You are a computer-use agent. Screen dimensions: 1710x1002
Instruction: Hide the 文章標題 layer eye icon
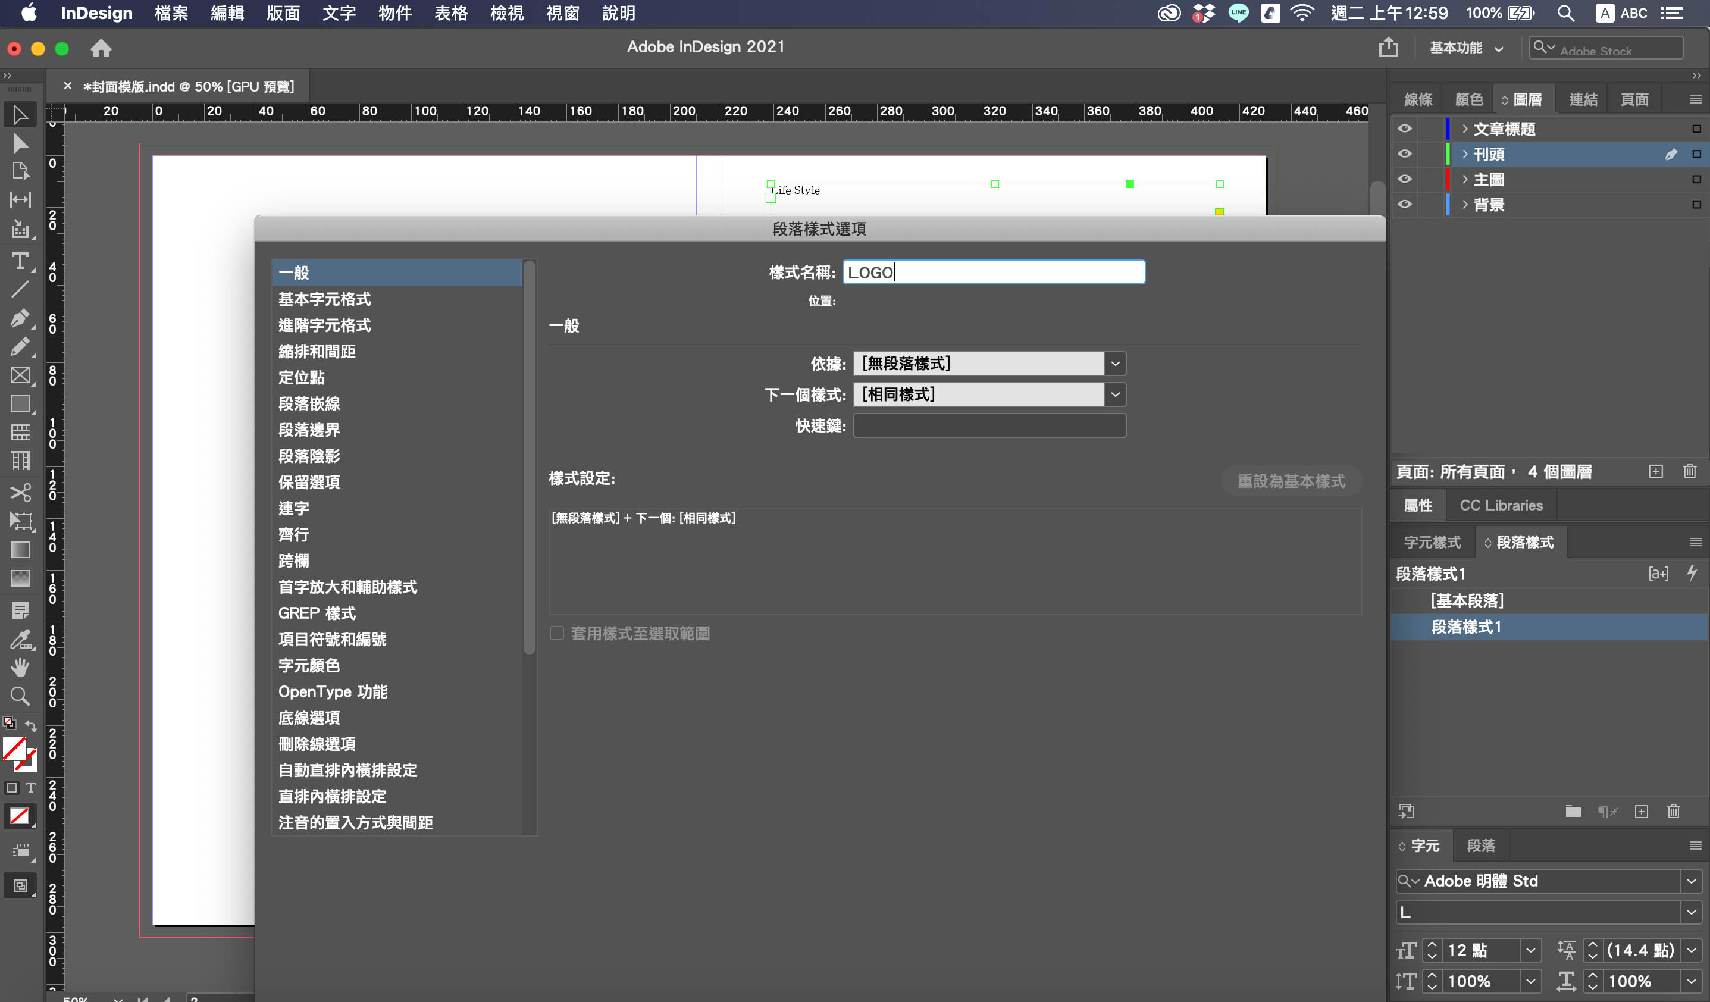point(1405,129)
